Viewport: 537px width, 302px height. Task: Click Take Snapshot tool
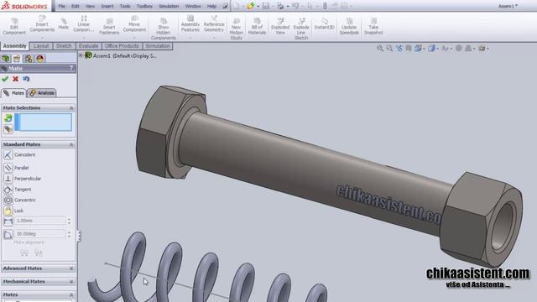(x=373, y=26)
